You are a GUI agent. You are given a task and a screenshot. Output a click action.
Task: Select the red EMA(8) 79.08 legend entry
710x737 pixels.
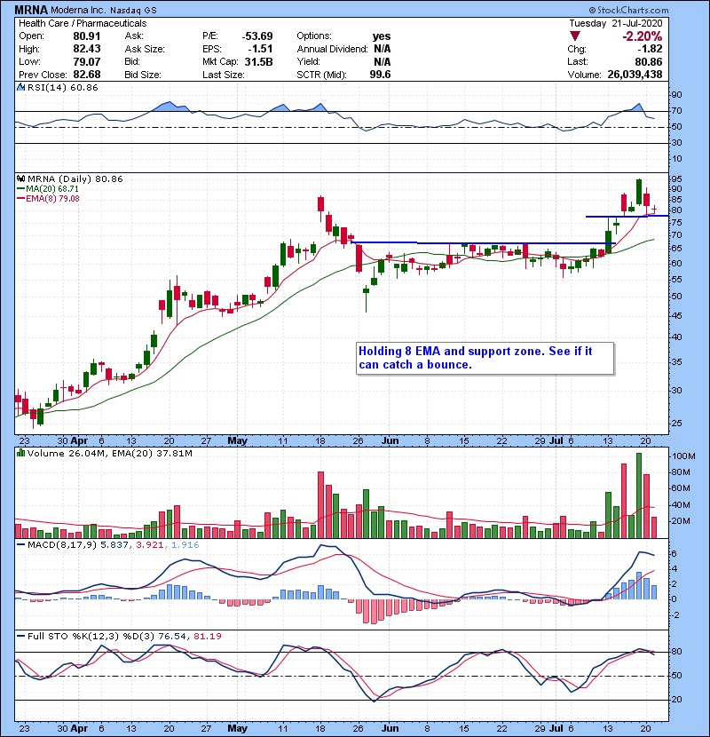point(48,199)
